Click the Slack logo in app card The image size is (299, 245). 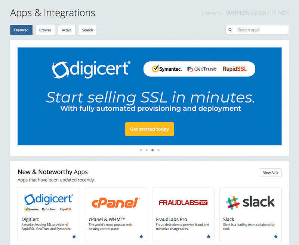pyautogui.click(x=250, y=202)
